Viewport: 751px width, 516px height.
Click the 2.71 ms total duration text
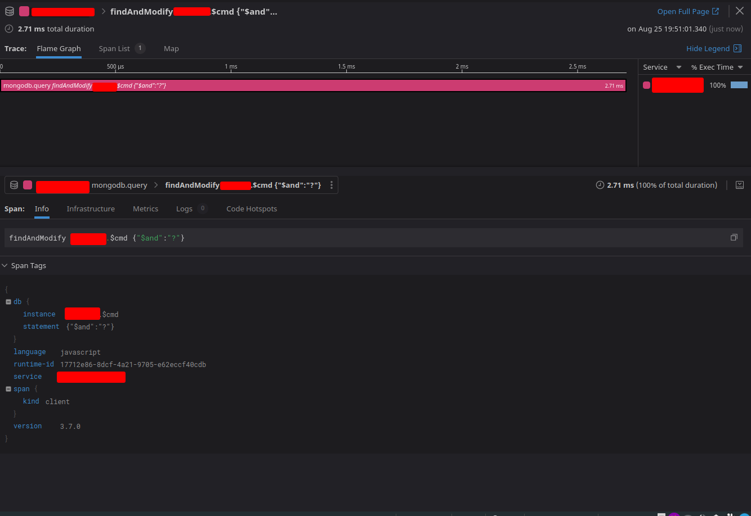(56, 29)
